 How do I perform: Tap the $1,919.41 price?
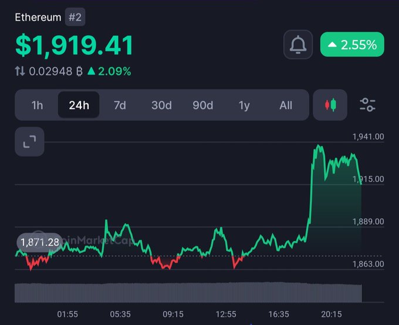(x=74, y=45)
